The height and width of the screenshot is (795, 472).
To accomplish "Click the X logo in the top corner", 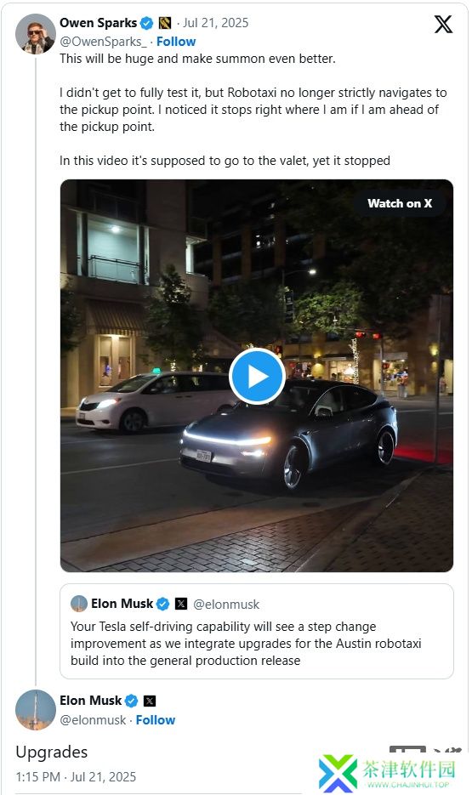I will point(443,24).
